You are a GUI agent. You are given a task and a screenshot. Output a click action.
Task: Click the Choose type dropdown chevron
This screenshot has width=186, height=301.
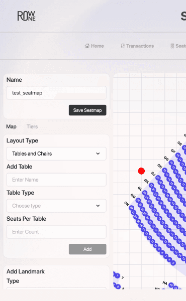[x=98, y=206]
